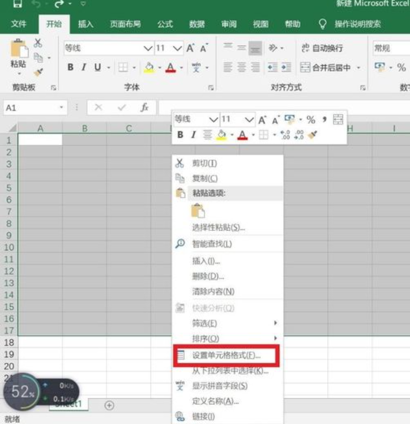
Task: Click the Copy icon in ribbon clipboard group
Action: coord(38,58)
